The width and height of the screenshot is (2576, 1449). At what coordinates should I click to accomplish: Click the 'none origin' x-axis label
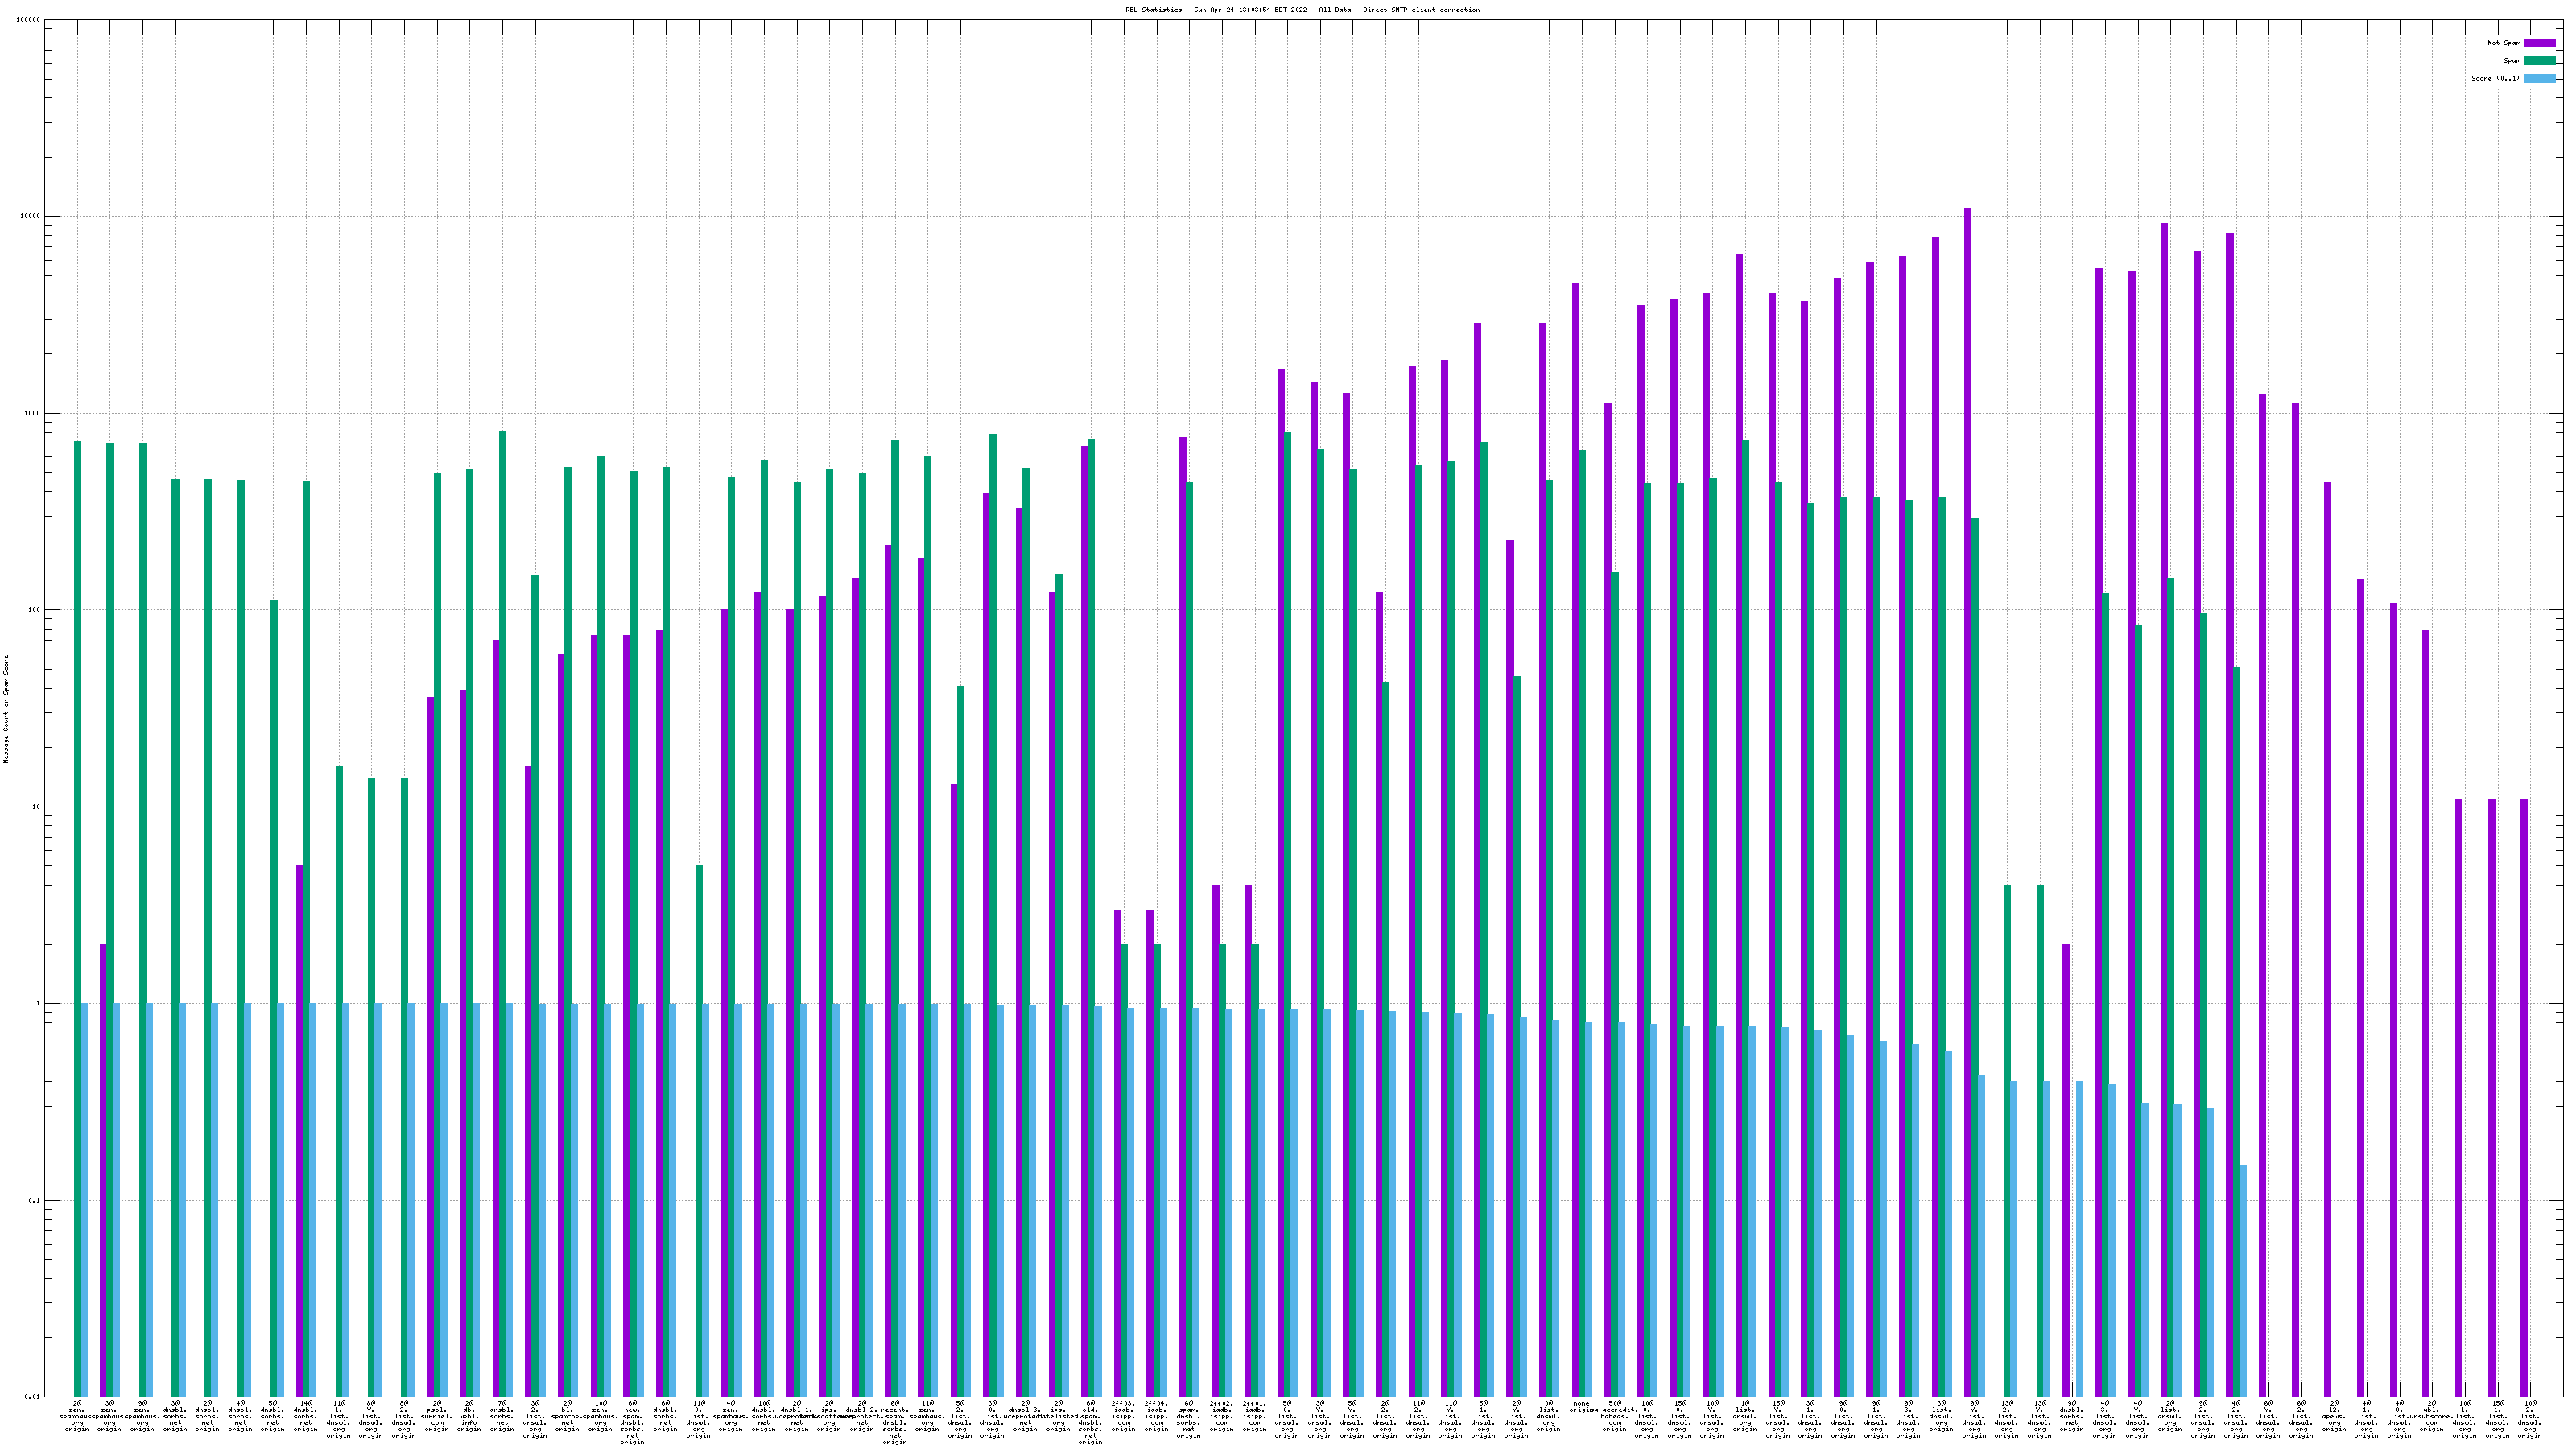1580,1406
